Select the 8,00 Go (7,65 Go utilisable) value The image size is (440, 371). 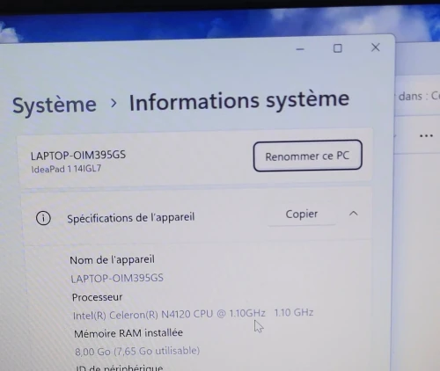tap(137, 351)
